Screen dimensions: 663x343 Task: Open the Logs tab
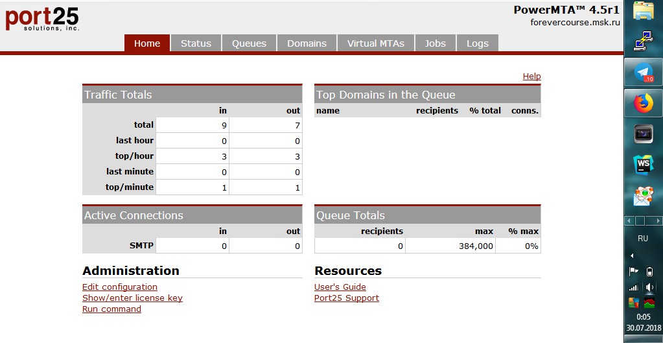tap(478, 43)
